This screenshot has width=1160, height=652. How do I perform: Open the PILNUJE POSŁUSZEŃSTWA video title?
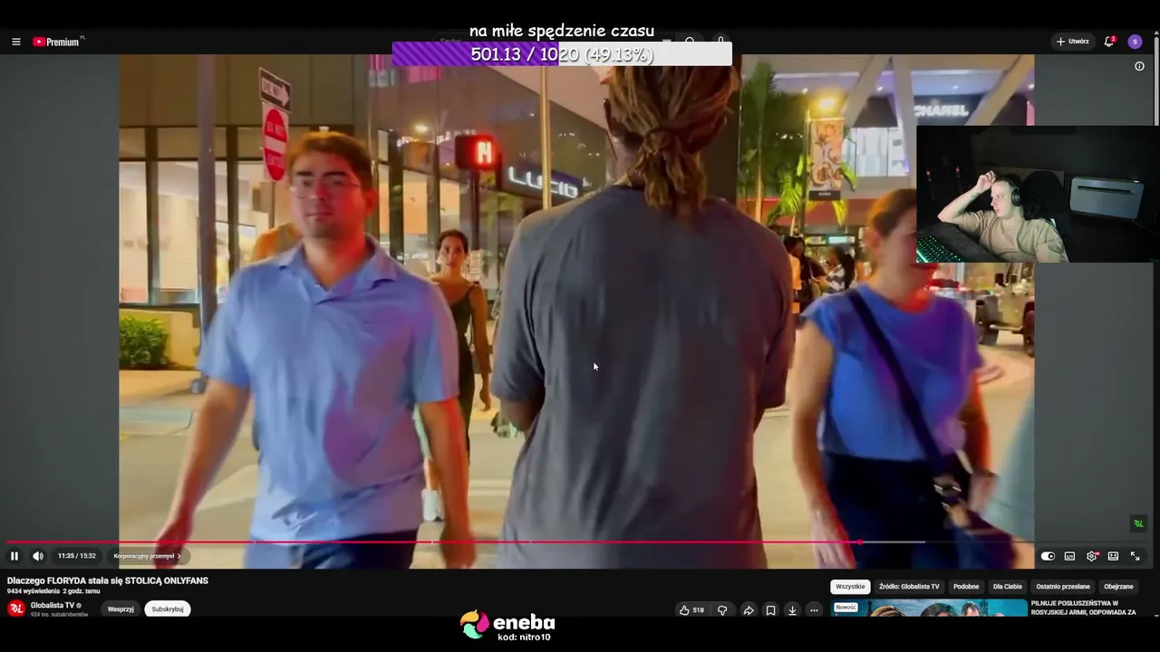[x=1084, y=608]
